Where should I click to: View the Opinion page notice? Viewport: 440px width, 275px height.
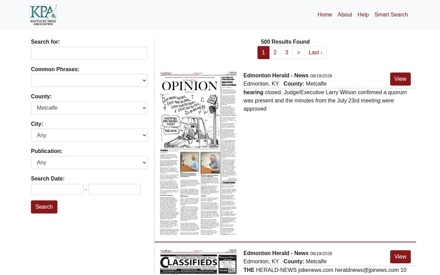[x=400, y=79]
